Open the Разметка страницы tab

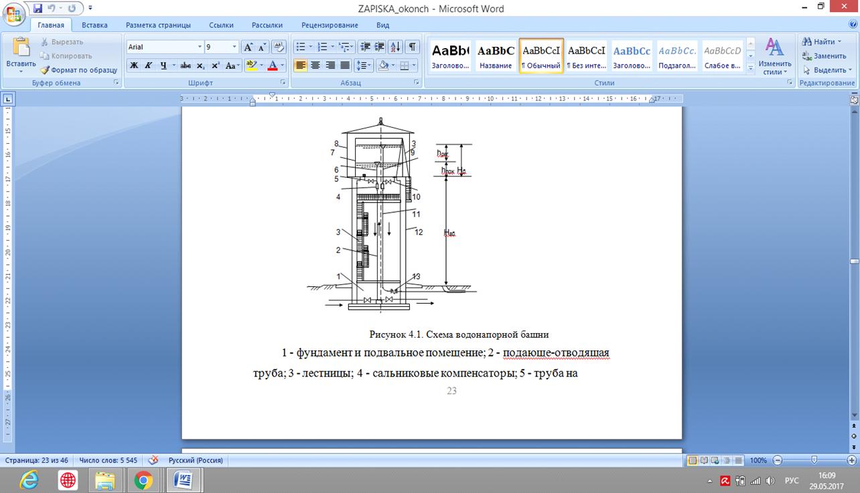(x=158, y=25)
